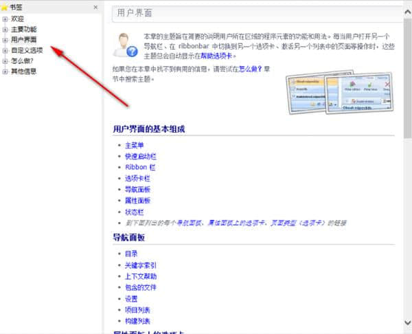412x334 pixels.
Task: Open the 上下文帮助 link
Action: [x=141, y=276]
